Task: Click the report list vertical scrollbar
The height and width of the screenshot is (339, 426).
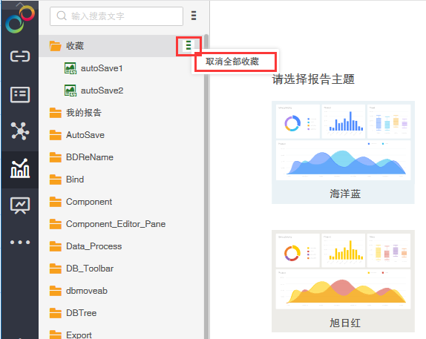Action: (206, 188)
